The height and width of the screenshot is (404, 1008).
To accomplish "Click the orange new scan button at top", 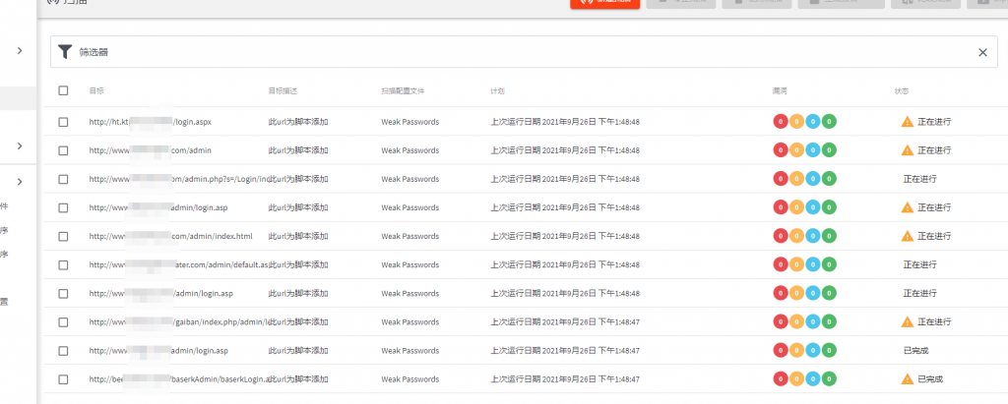I will (x=604, y=3).
